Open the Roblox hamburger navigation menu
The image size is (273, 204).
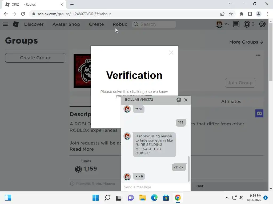click(5, 24)
